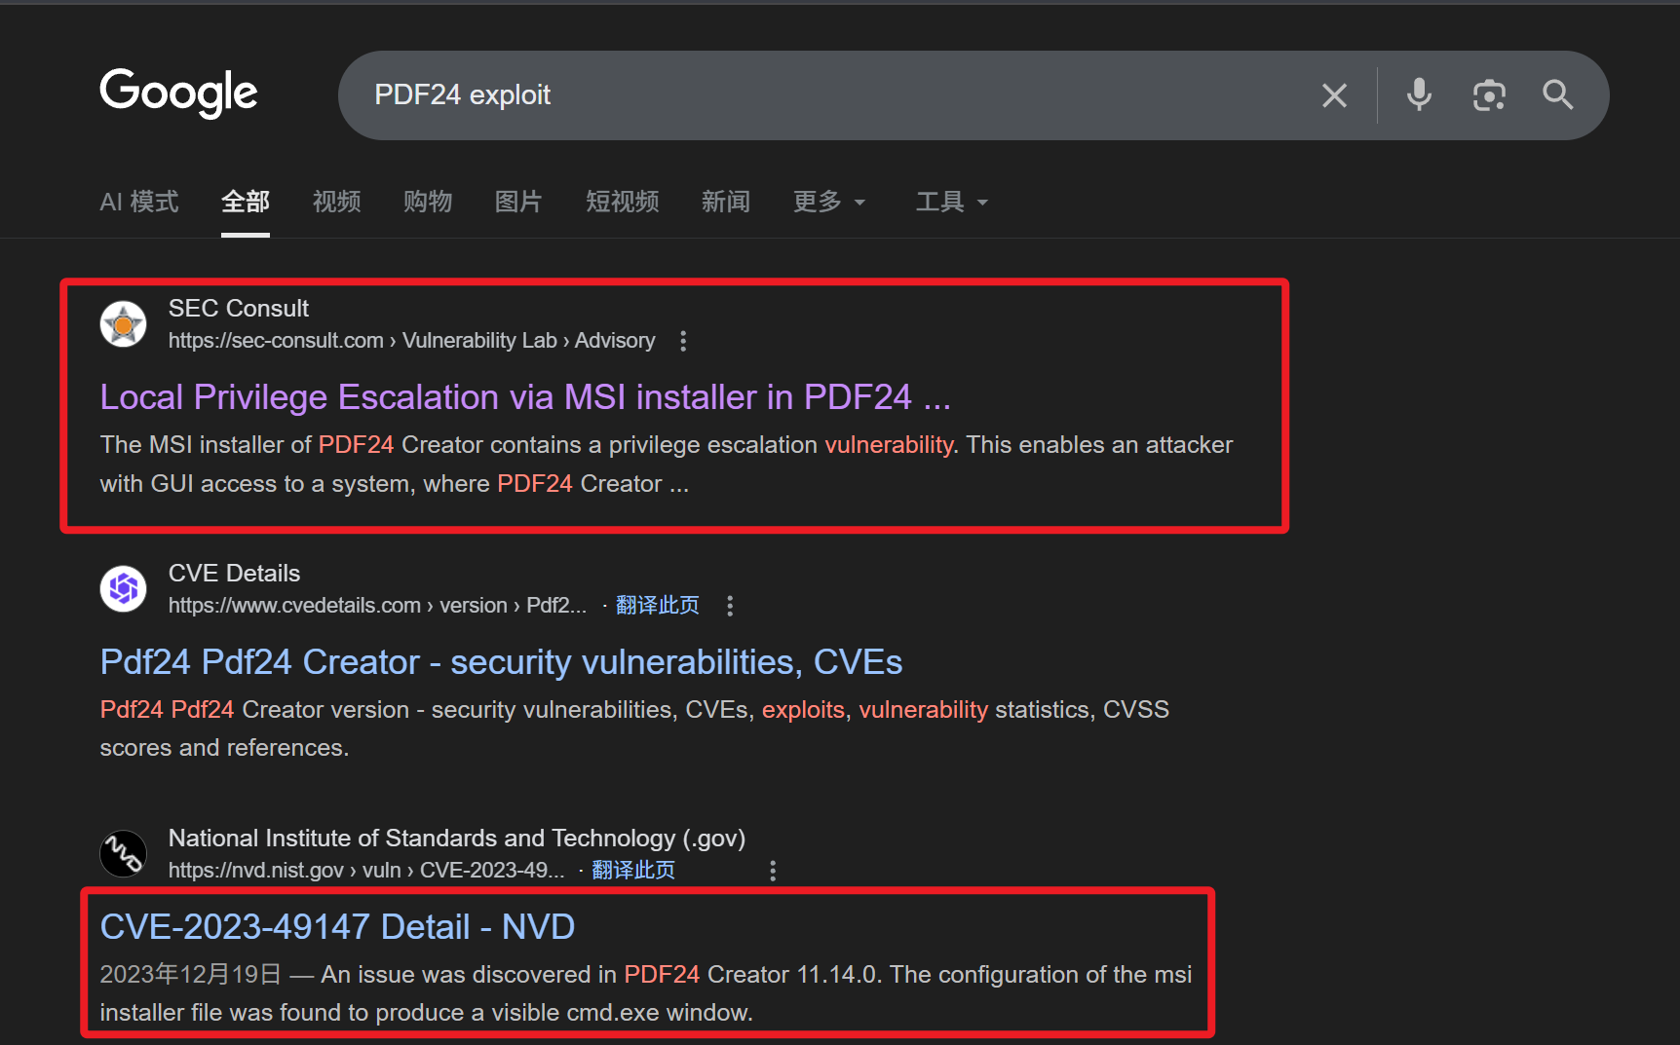1680x1045 pixels.
Task: Click the NVD site favicon
Action: point(124,854)
